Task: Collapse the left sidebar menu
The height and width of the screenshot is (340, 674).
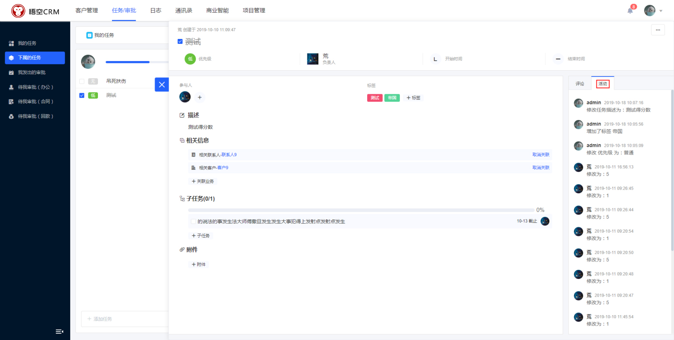Action: (59, 331)
